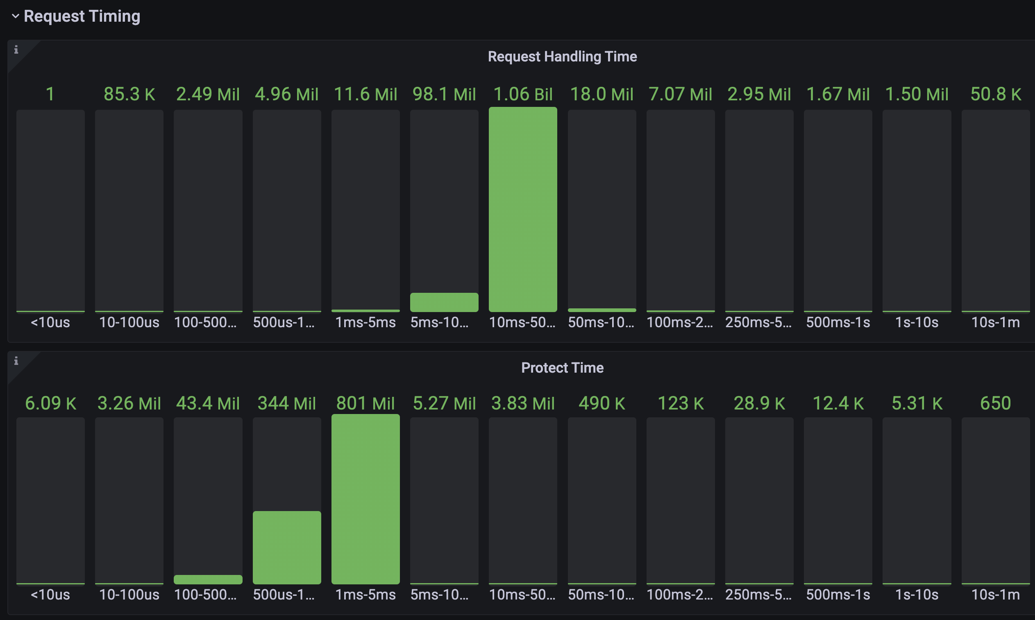Open the Protect Time panel title
The image size is (1035, 620).
pos(562,368)
